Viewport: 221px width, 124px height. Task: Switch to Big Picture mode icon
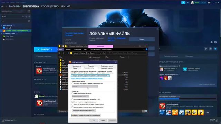pyautogui.click(x=209, y=2)
